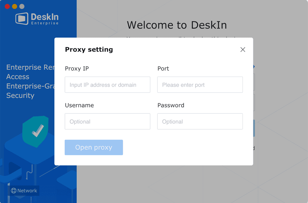Click the Welcome to DeskIn heading
308x203 pixels.
coord(177,25)
